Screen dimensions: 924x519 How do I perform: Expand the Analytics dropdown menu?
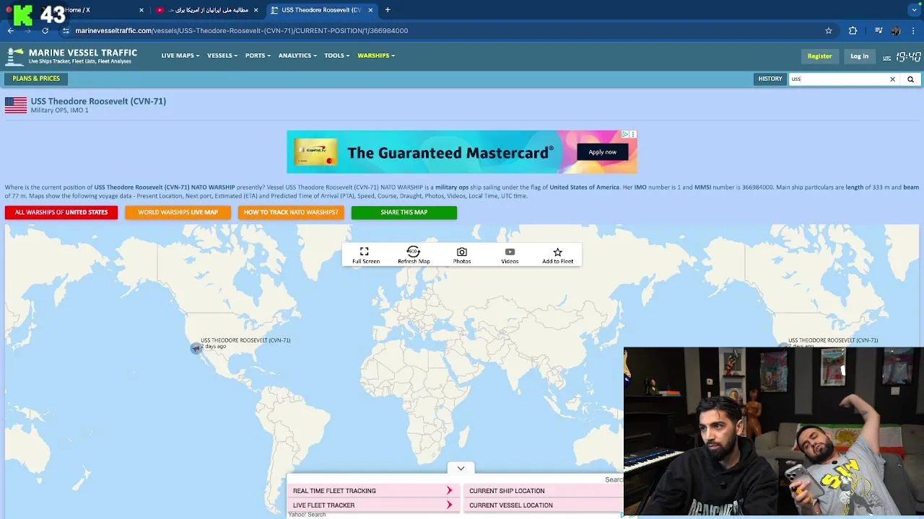297,56
